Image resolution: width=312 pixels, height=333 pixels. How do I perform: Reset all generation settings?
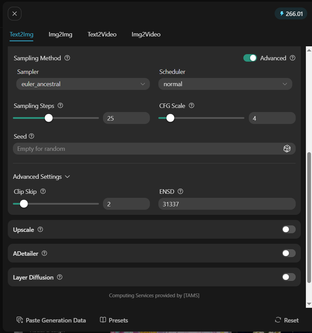(287, 320)
